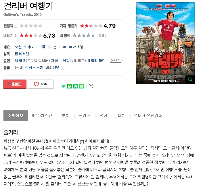205x193 pixels.
Task: Click the green bookmark share icon
Action: point(76,86)
